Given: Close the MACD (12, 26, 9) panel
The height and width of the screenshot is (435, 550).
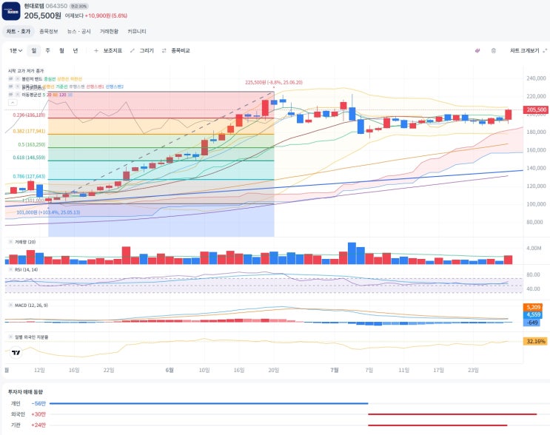Looking at the screenshot, I should click(x=11, y=306).
